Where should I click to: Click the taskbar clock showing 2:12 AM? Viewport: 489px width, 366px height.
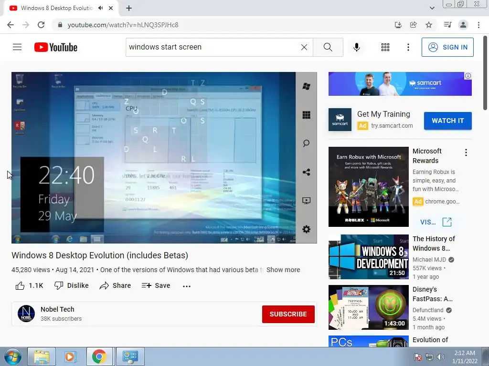[x=465, y=357]
